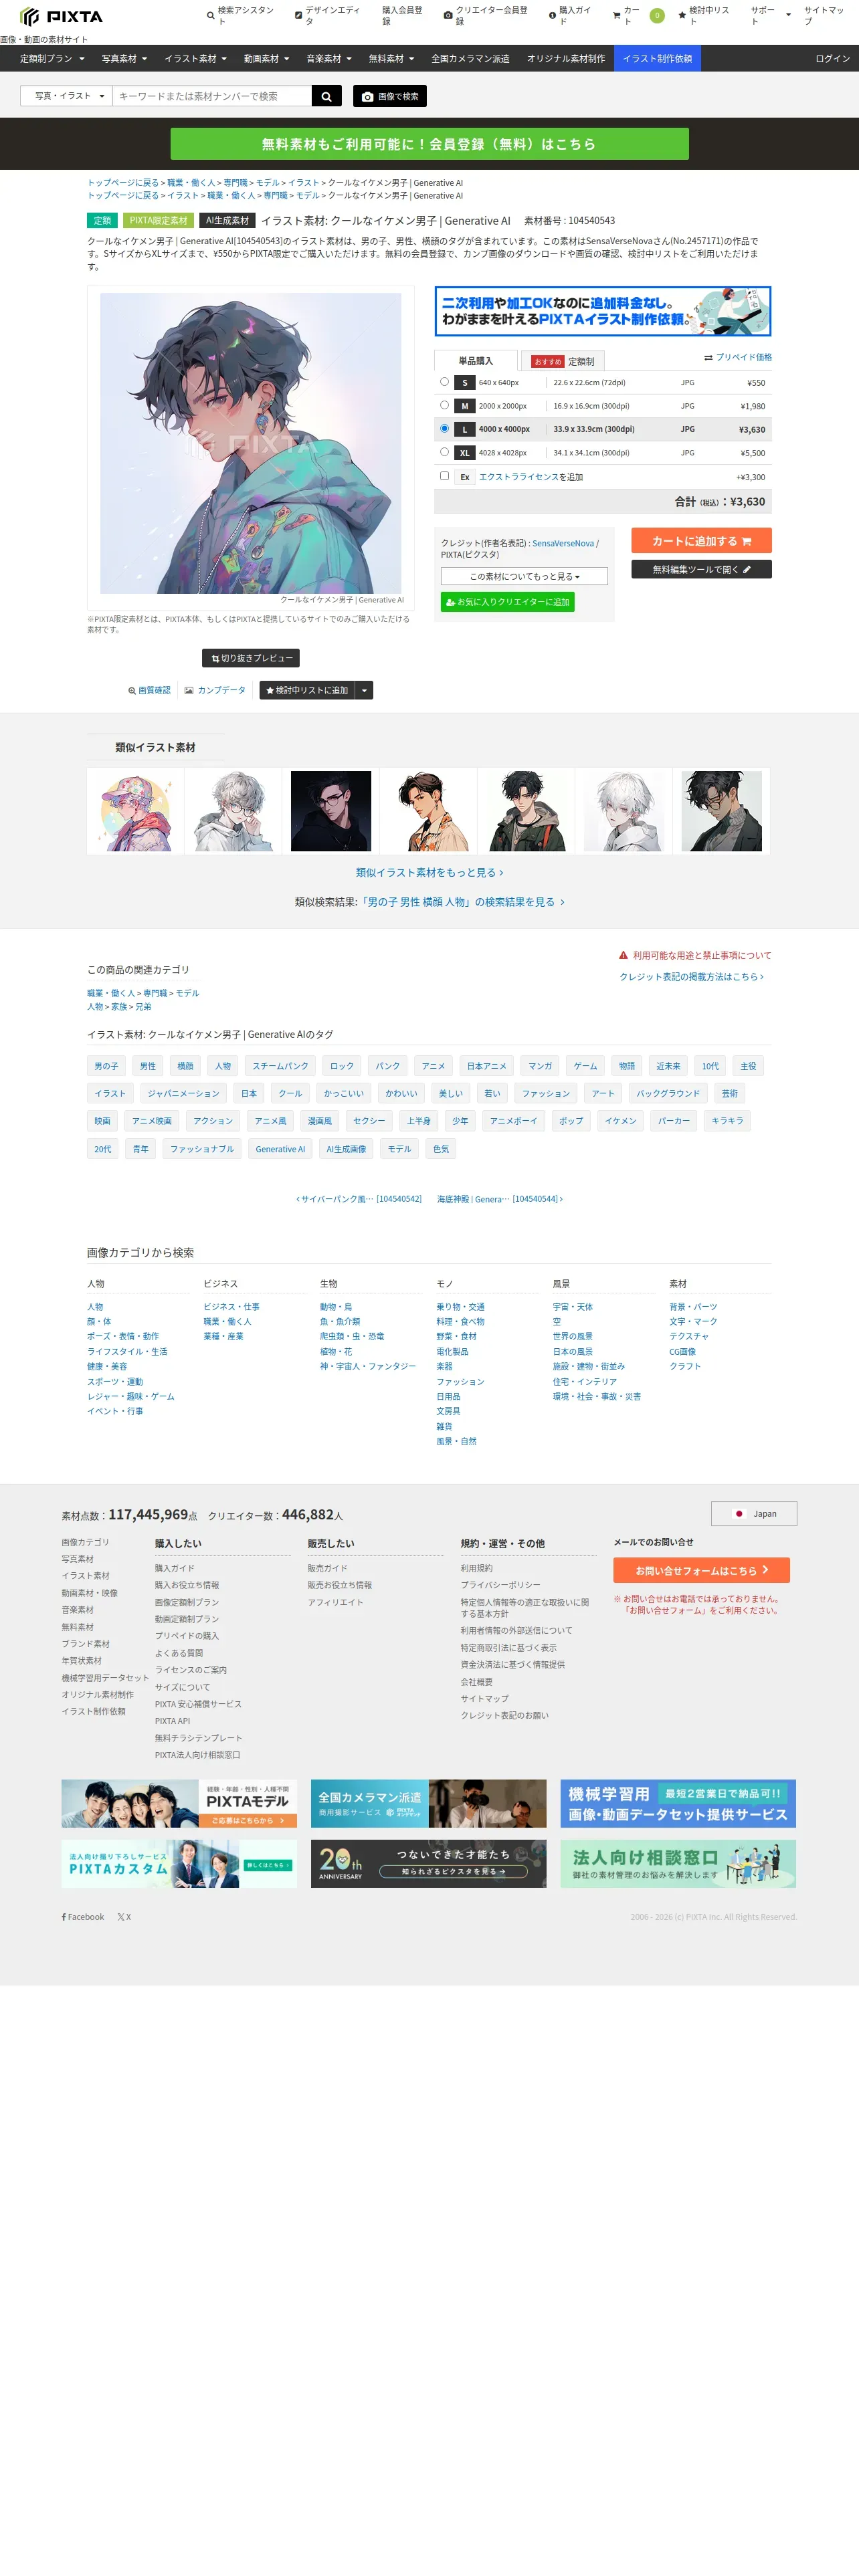Expand the イラスト素材 nav dropdown

click(195, 59)
